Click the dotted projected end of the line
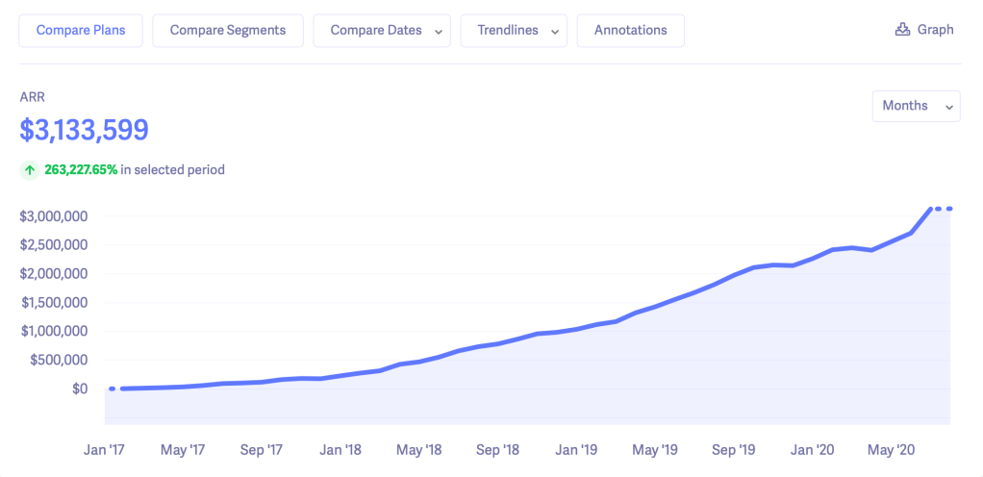This screenshot has width=983, height=477. pos(944,209)
